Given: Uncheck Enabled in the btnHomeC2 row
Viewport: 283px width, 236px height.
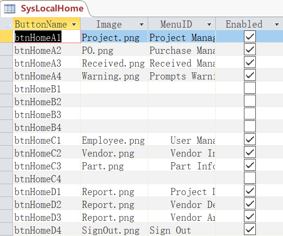Looking at the screenshot, I should [x=250, y=152].
